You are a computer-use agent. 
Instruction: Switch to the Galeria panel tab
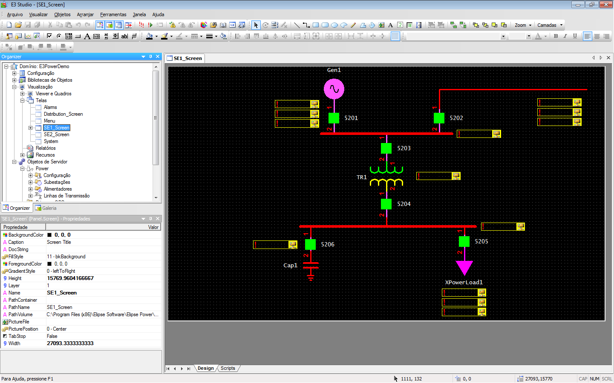[46, 208]
